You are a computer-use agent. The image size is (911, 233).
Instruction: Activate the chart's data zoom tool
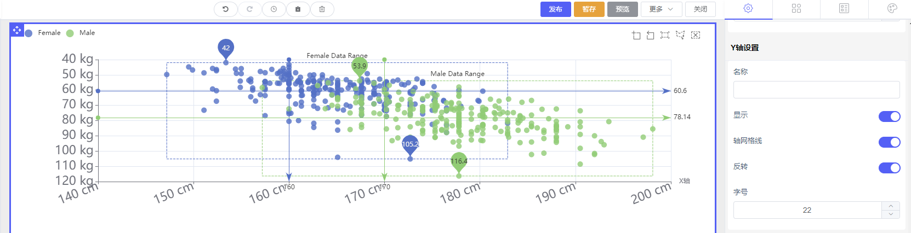(x=636, y=35)
